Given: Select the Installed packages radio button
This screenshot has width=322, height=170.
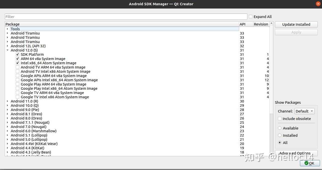Looking at the screenshot, I should (x=280, y=135).
